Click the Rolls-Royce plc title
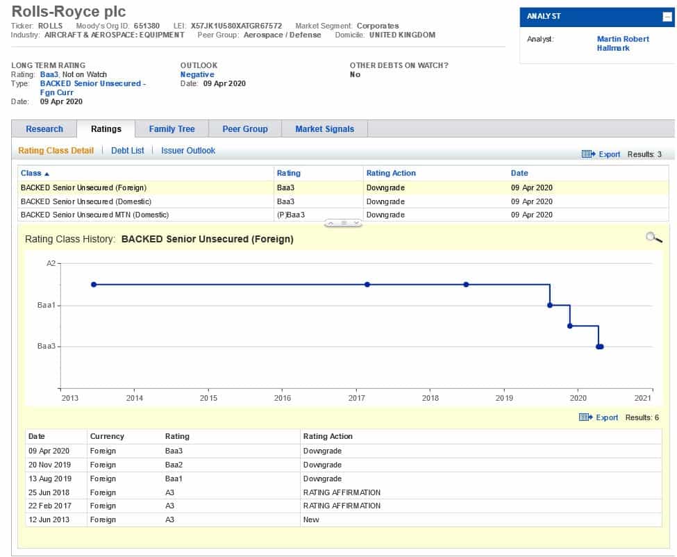The height and width of the screenshot is (557, 677). coord(68,11)
